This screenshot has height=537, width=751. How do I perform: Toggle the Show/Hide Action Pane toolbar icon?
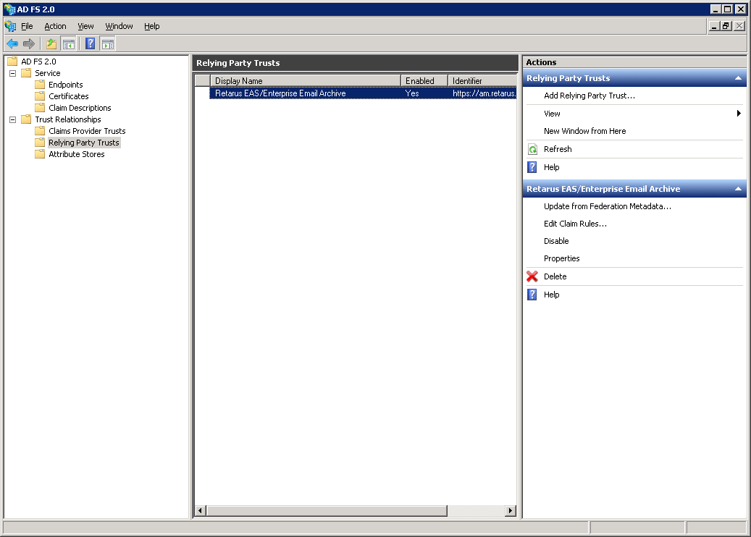pos(107,44)
